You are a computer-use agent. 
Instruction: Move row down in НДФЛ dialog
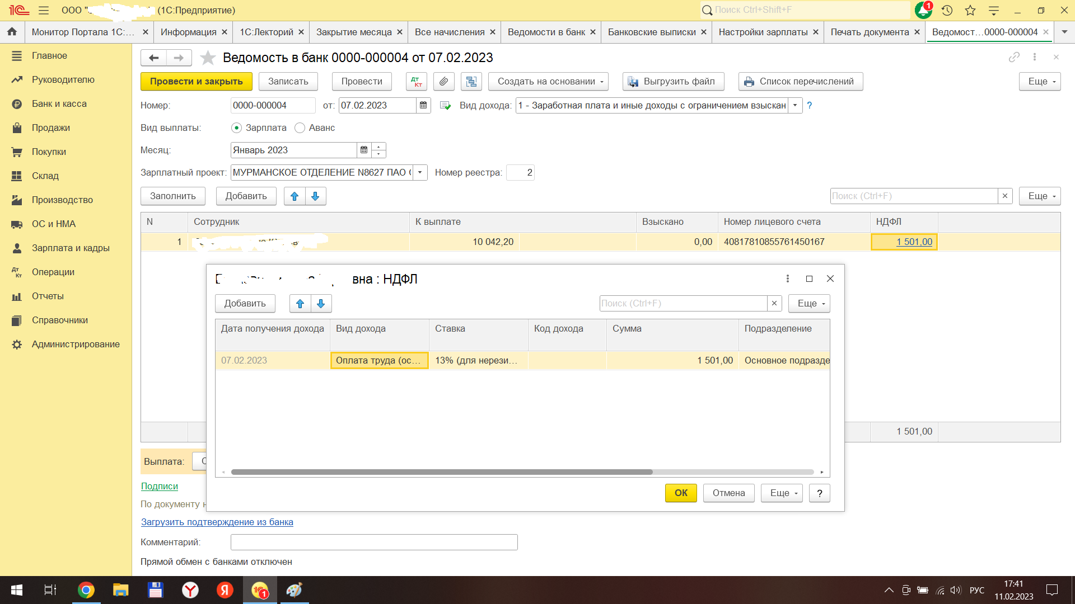click(x=321, y=304)
